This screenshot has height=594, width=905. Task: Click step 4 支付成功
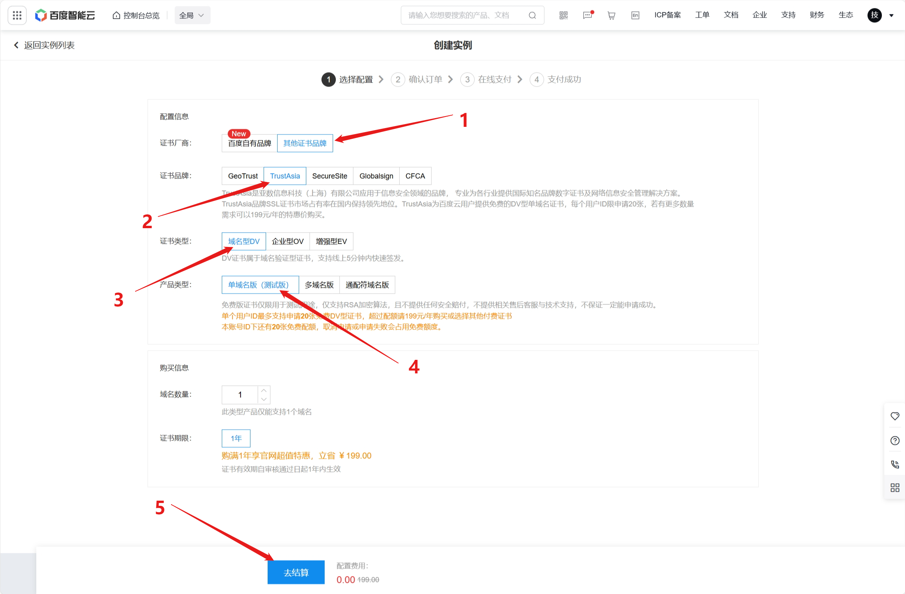tap(555, 79)
